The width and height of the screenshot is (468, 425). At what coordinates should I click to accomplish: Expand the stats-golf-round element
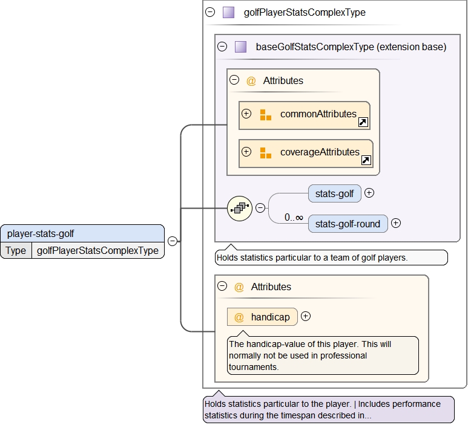[x=396, y=223]
